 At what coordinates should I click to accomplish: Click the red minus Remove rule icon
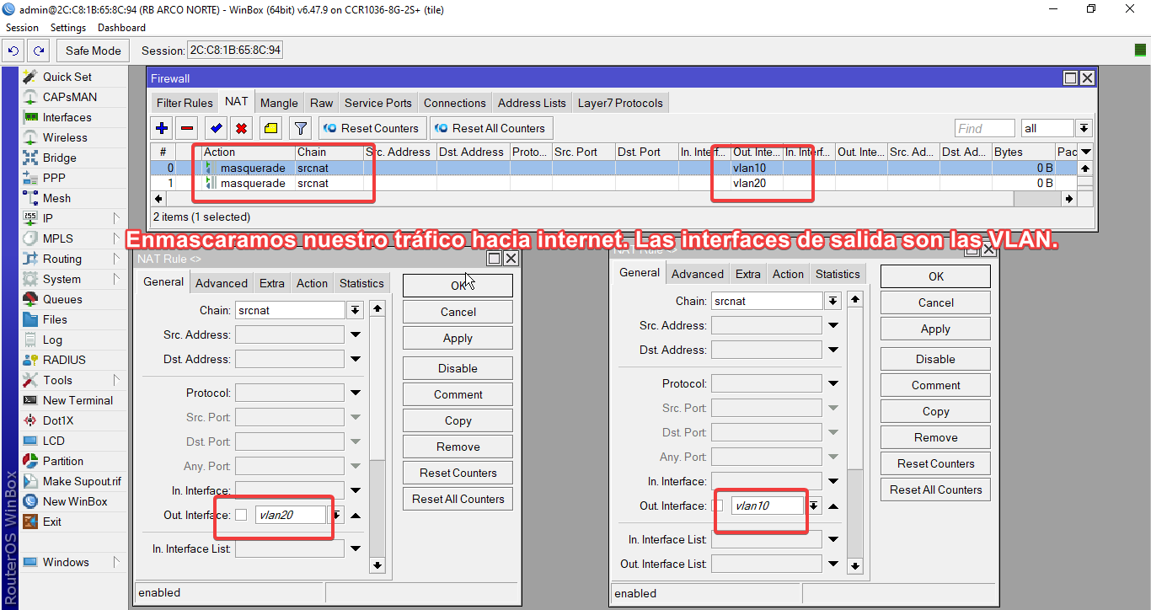[x=188, y=128]
